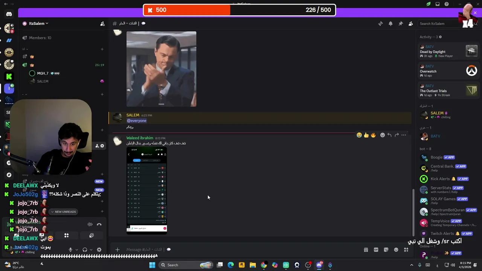Open the soundboard button
The image size is (482, 271).
coord(92,236)
